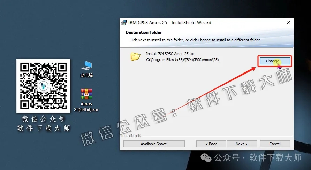
Task: Select the Amos 25(64bit).rar archive icon
Action: (86, 100)
